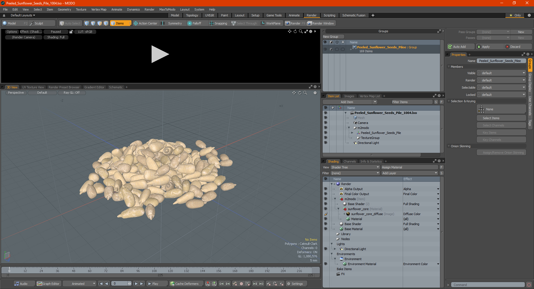This screenshot has width=534, height=289.
Task: Switch to the Channels tab
Action: (349, 161)
